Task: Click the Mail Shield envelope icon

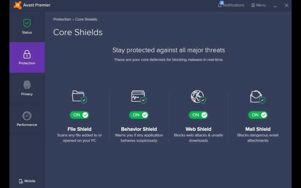Action: (257, 97)
